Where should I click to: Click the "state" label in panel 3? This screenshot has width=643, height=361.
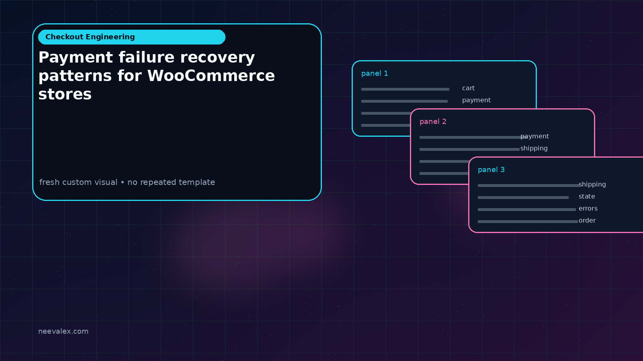point(587,197)
